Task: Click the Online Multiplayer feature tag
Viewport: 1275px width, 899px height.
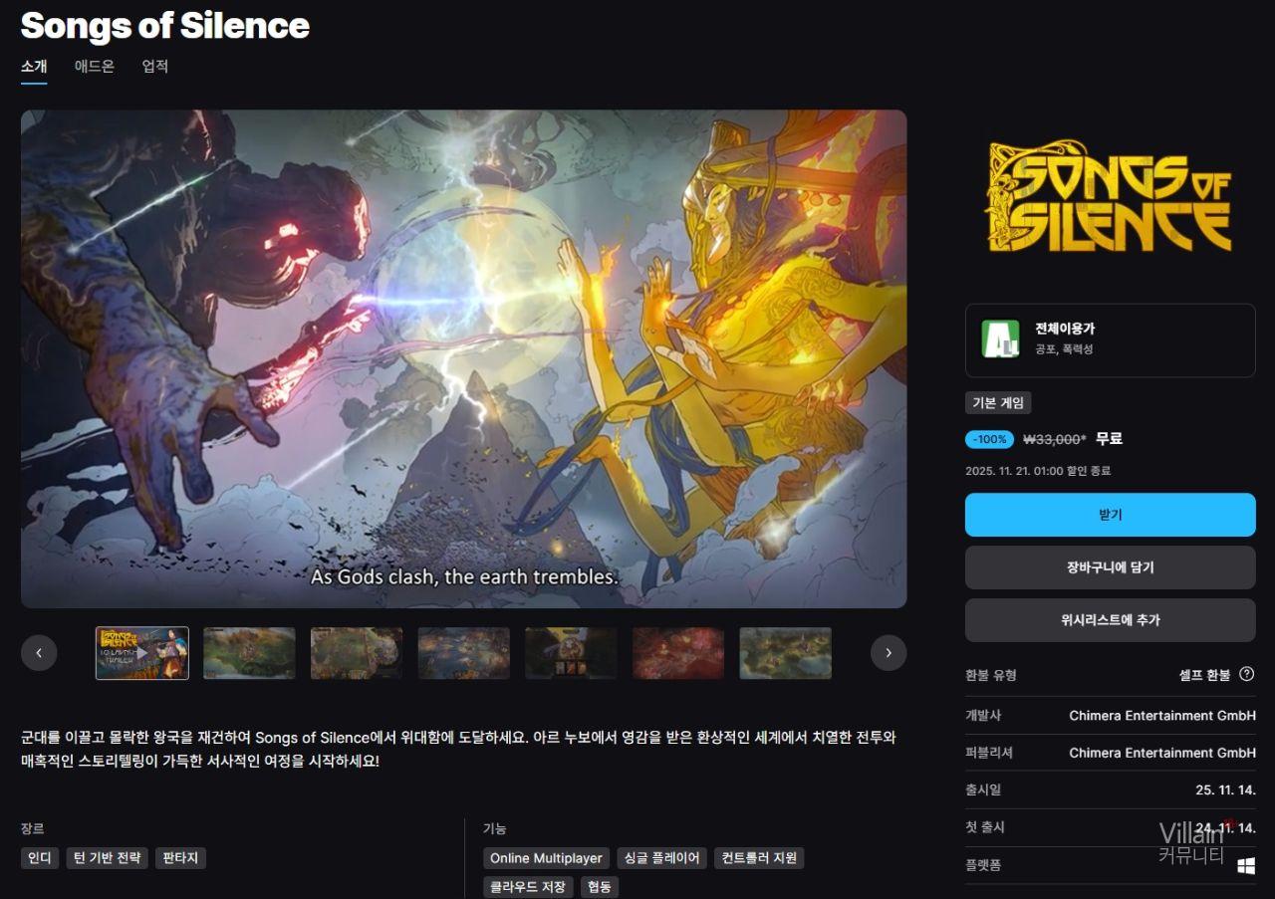Action: [546, 858]
